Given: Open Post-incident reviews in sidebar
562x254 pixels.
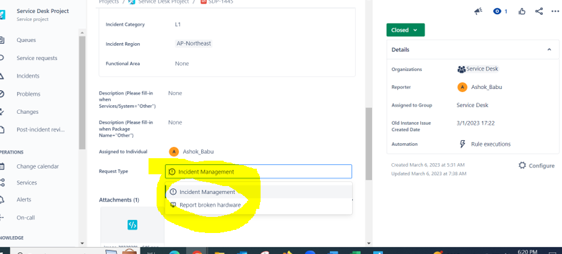Looking at the screenshot, I should pos(41,130).
